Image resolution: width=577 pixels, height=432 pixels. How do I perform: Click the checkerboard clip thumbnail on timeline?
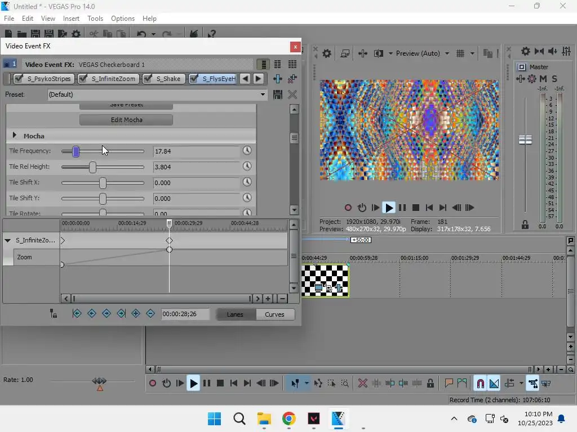(325, 281)
